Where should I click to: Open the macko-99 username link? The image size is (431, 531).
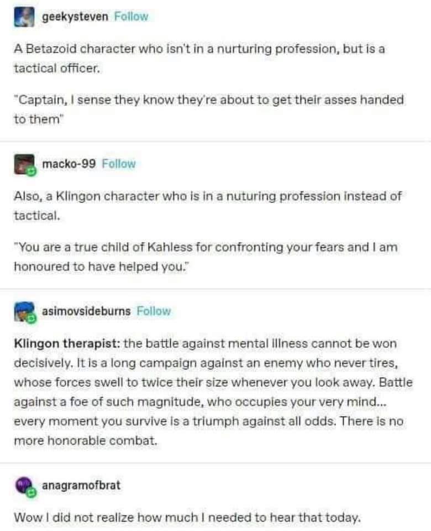[69, 164]
